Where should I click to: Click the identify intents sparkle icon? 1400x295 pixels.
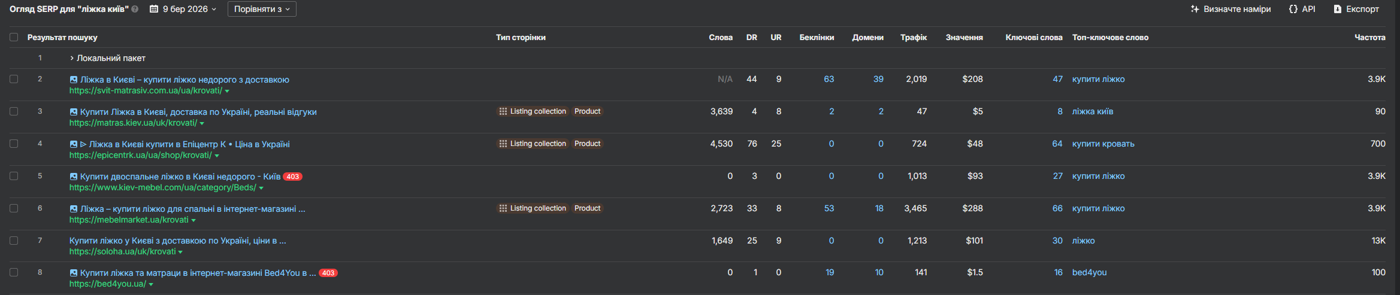[x=1195, y=9]
